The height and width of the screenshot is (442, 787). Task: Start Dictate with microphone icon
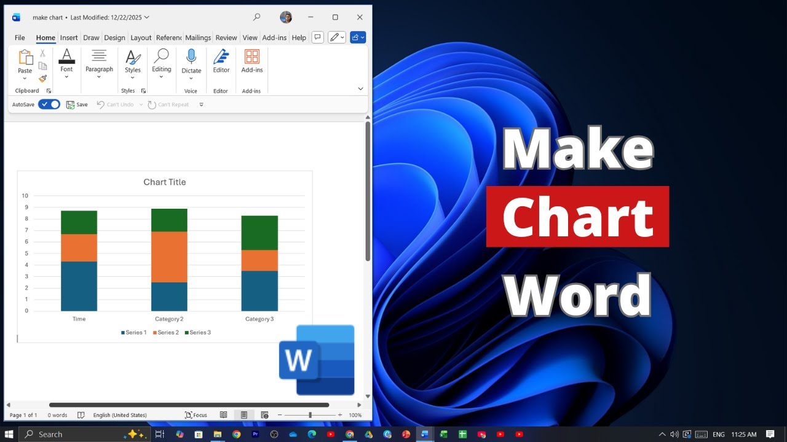tap(191, 57)
